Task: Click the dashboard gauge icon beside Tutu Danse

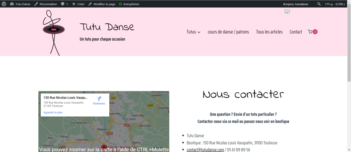Action: point(12,4)
